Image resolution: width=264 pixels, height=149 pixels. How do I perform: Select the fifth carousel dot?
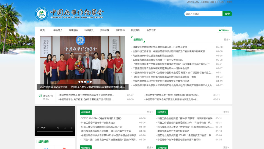91,82
